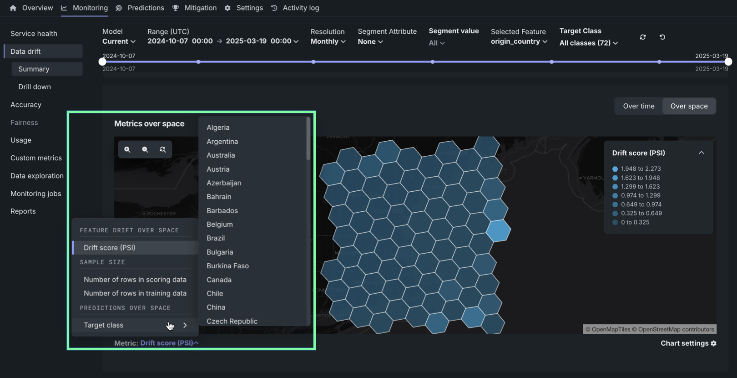
Task: Open the Selected Feature origin_country dropdown
Action: 519,41
